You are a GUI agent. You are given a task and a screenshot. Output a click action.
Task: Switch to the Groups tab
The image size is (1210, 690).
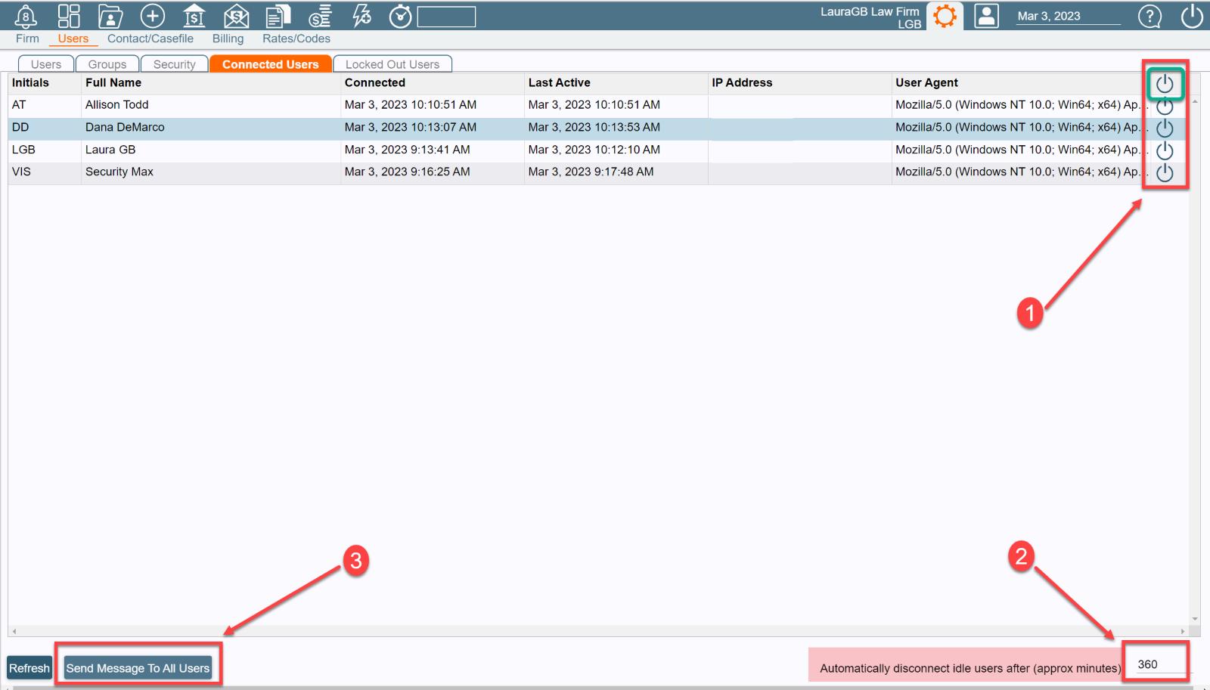107,63
